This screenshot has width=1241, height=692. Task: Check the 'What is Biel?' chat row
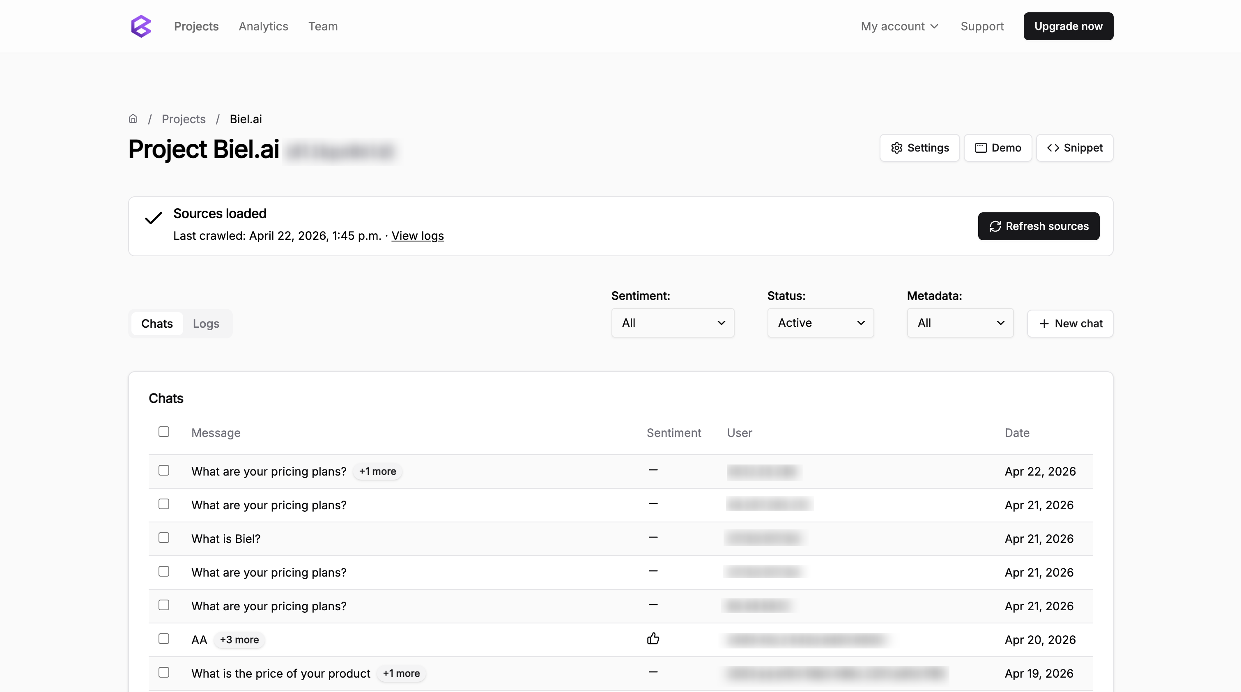[164, 538]
